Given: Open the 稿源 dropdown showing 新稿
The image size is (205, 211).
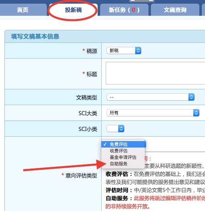Looking at the screenshot, I should 124,51.
